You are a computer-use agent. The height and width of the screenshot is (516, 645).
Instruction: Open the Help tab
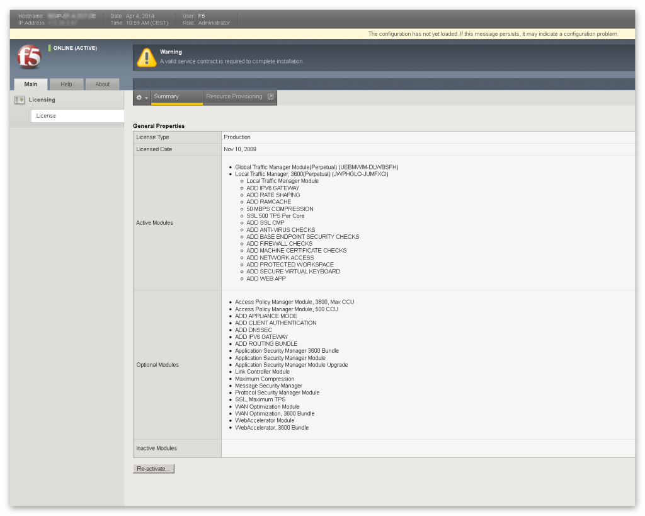66,84
